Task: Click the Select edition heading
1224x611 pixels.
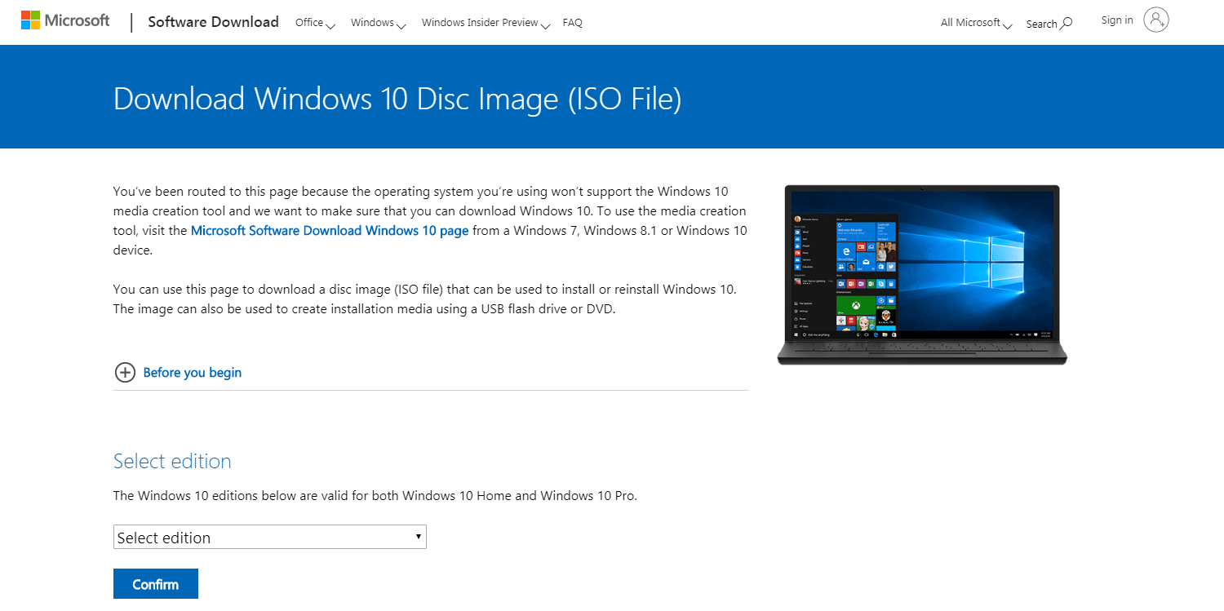Action: point(172,461)
